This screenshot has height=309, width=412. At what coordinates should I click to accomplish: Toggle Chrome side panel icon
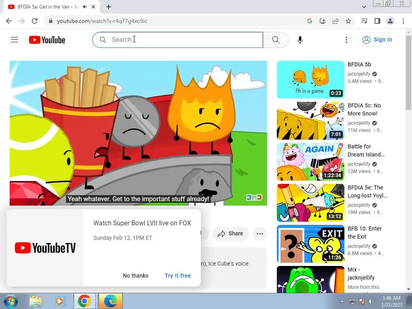[x=377, y=21]
